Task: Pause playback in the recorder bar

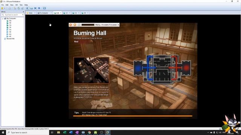Action: pos(70,25)
